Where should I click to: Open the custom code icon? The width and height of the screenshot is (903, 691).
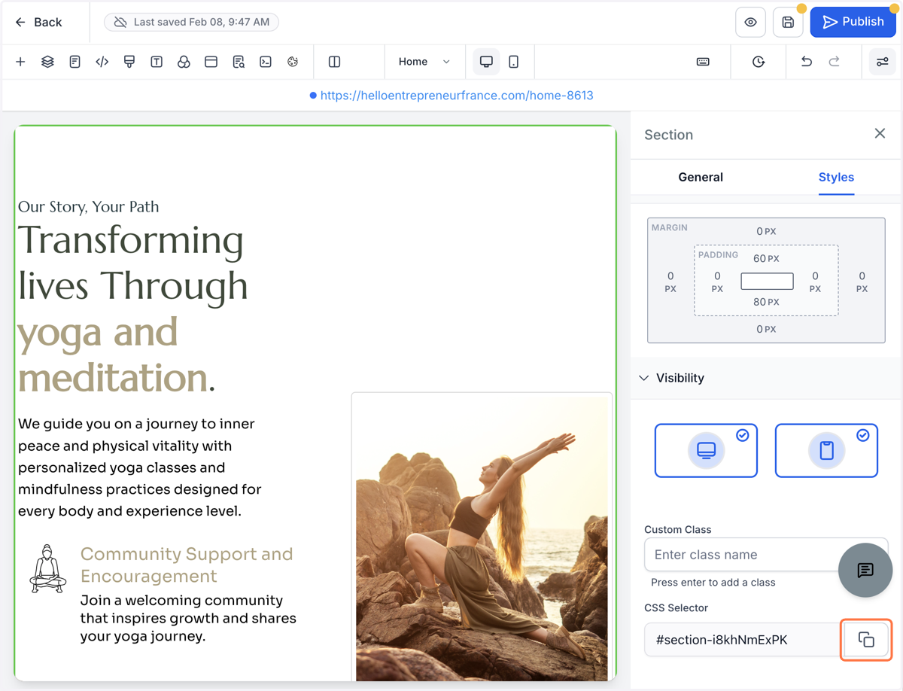coord(102,62)
